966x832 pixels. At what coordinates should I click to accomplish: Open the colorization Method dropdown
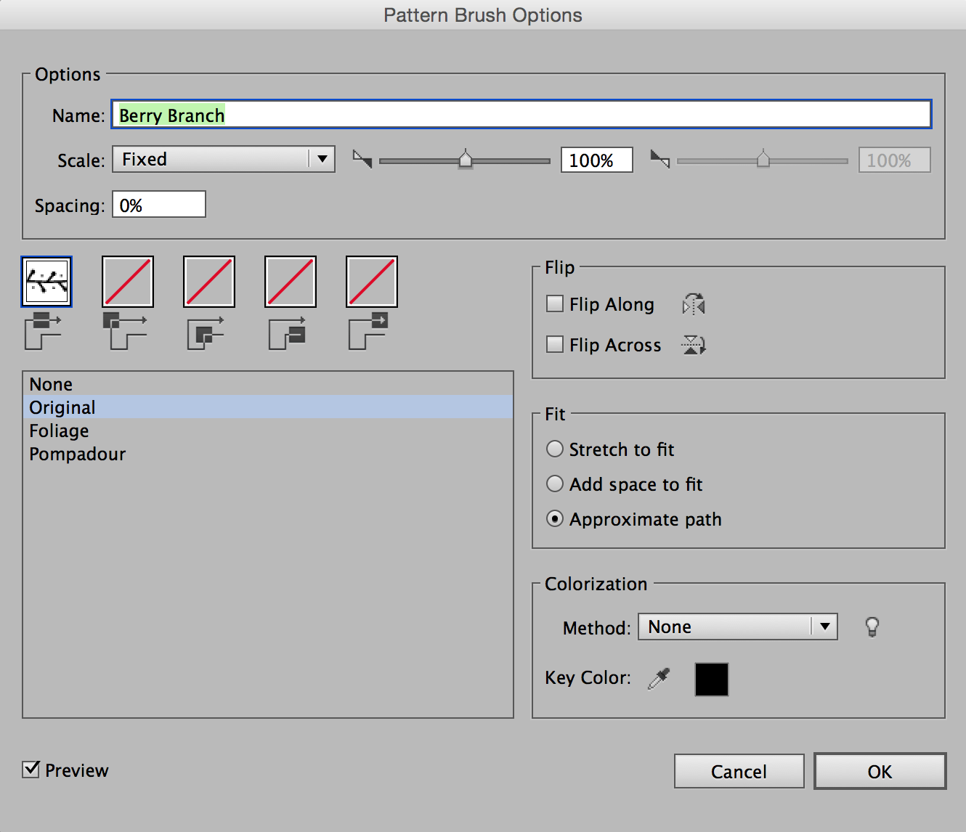pos(737,627)
